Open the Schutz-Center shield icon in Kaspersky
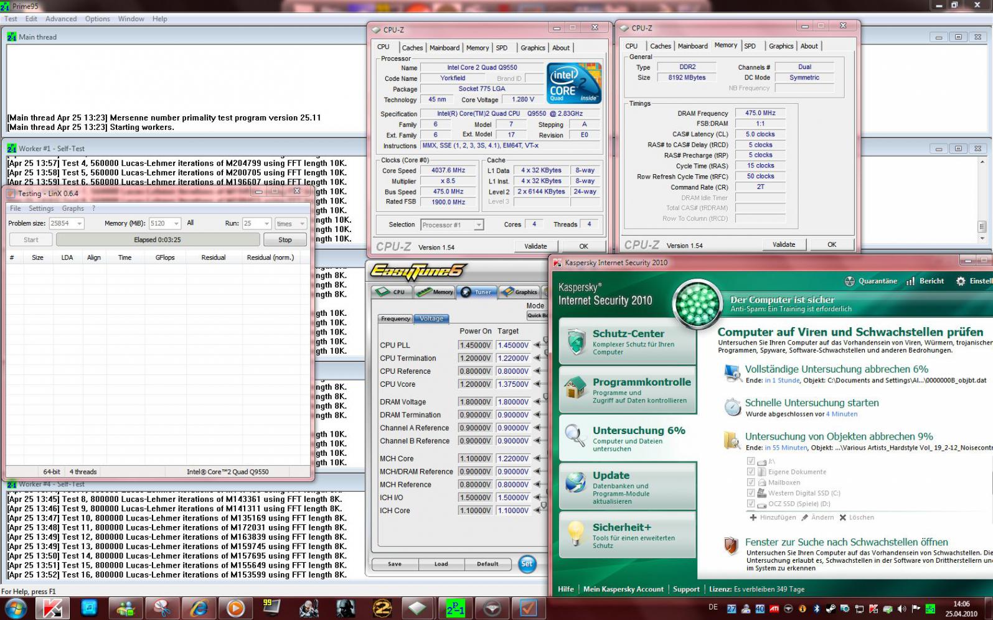 click(x=576, y=342)
